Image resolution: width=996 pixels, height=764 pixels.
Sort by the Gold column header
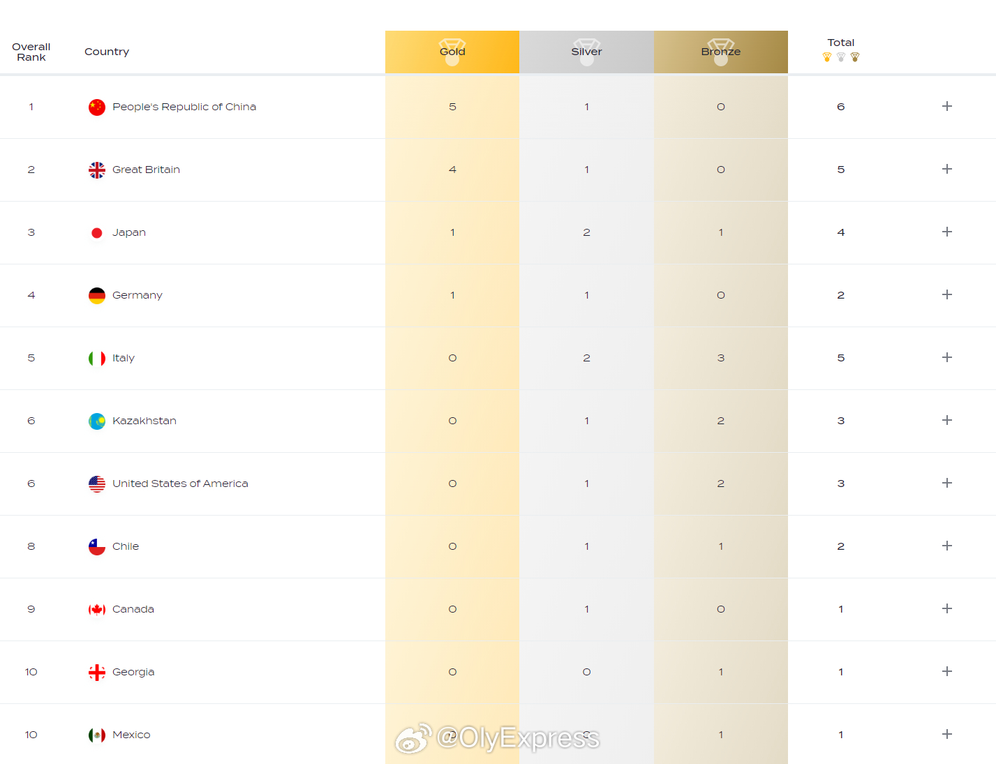pyautogui.click(x=452, y=52)
